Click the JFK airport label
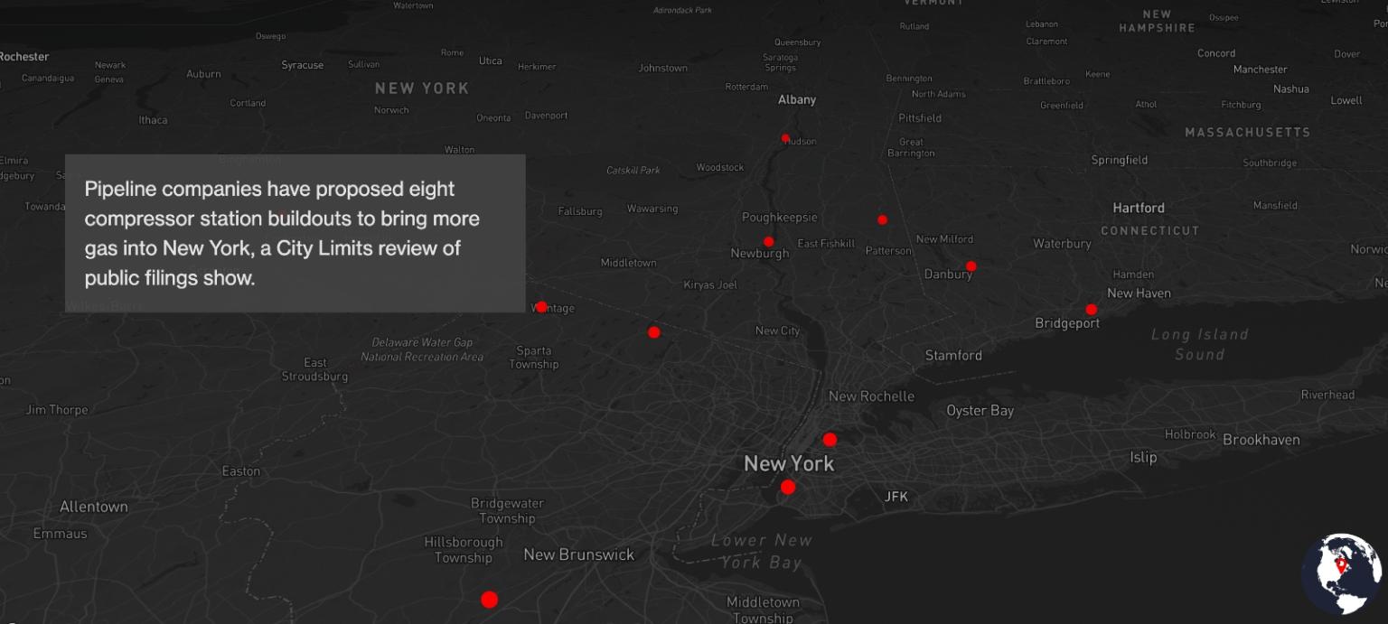 pyautogui.click(x=896, y=497)
